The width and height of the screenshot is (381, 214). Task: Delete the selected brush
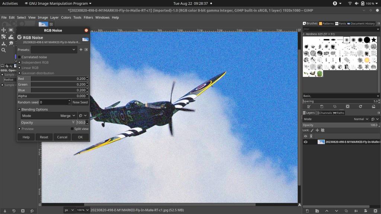pyautogui.click(x=348, y=107)
